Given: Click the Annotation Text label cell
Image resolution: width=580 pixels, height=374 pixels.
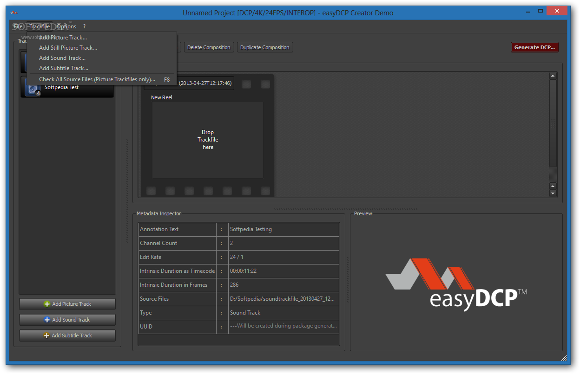Looking at the screenshot, I should coord(178,229).
